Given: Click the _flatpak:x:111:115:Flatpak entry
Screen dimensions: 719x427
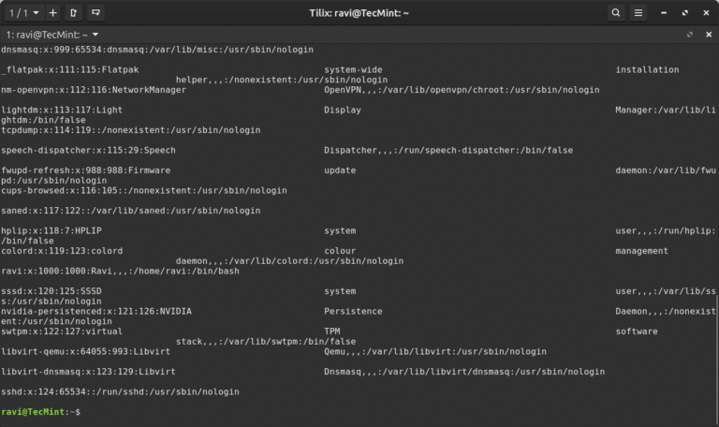Looking at the screenshot, I should click(69, 69).
